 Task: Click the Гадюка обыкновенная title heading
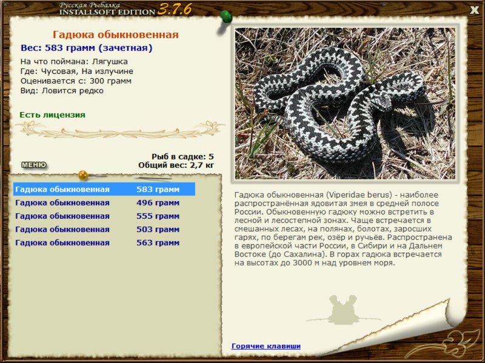coord(116,35)
